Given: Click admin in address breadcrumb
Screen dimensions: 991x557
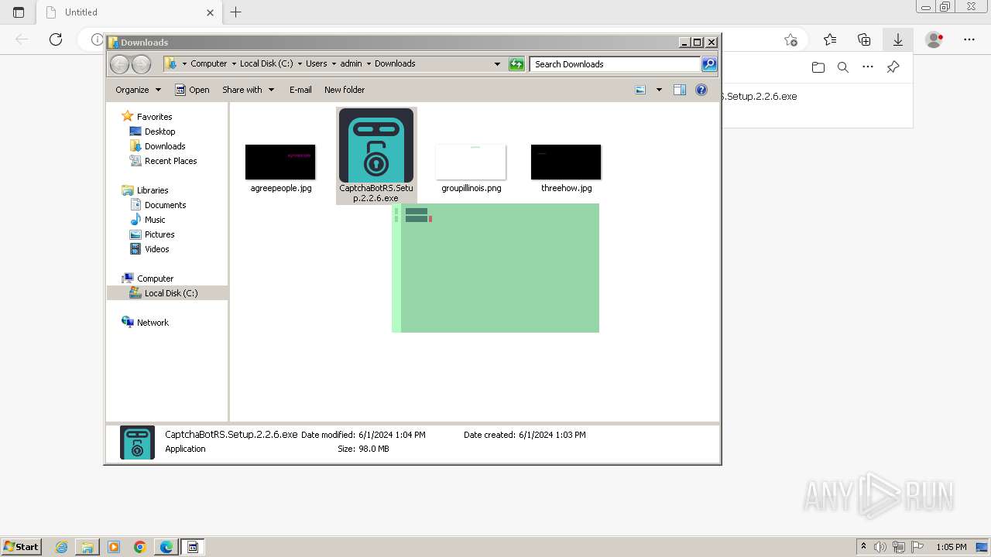Looking at the screenshot, I should (x=351, y=64).
